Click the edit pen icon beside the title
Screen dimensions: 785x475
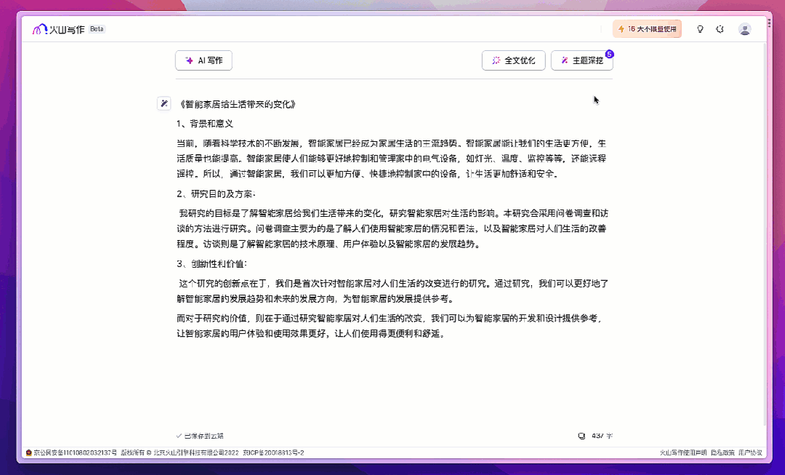point(164,103)
